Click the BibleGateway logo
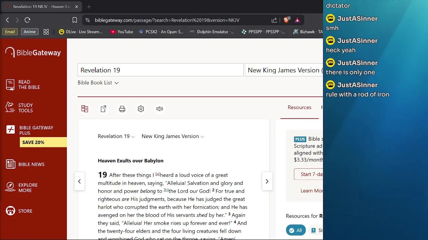428x240 pixels. click(33, 53)
